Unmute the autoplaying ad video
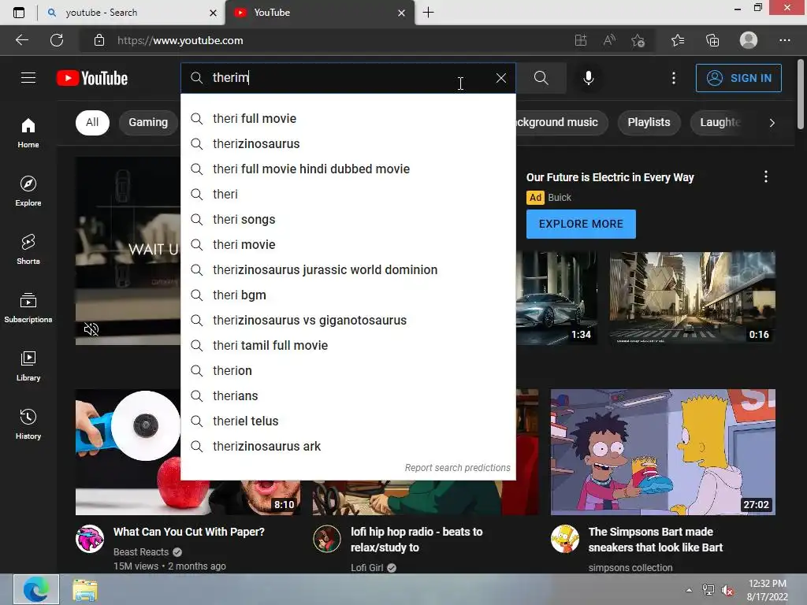This screenshot has width=807, height=605. click(91, 329)
